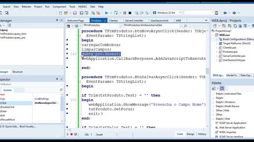Viewport: 254px width, 142px height.
Task: Pause the running program
Action: [x=125, y=13]
